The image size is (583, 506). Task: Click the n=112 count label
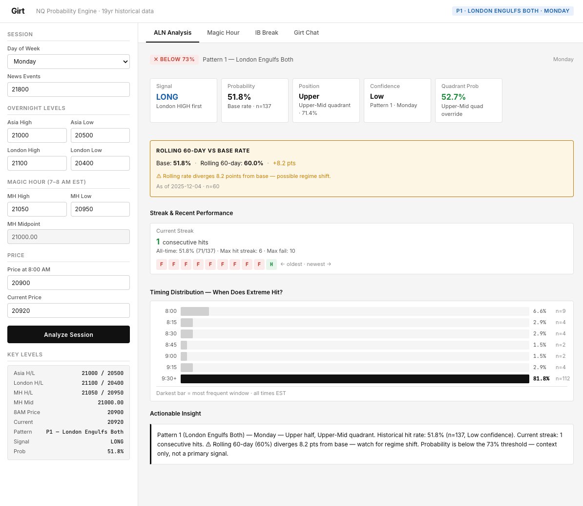pyautogui.click(x=562, y=379)
